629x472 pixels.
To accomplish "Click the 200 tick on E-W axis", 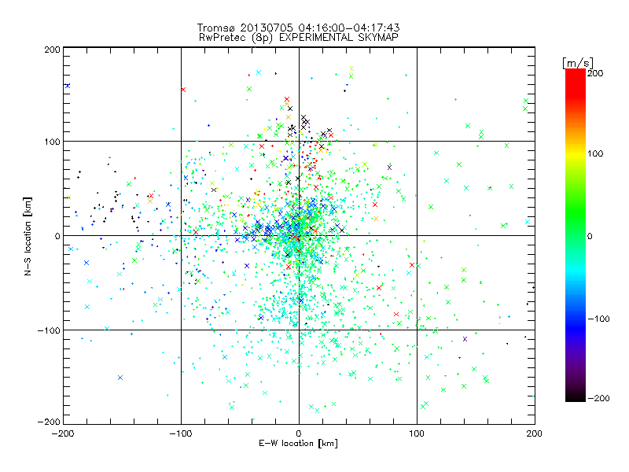I will pos(535,433).
